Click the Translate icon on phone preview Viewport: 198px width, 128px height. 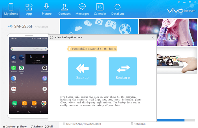(14, 78)
